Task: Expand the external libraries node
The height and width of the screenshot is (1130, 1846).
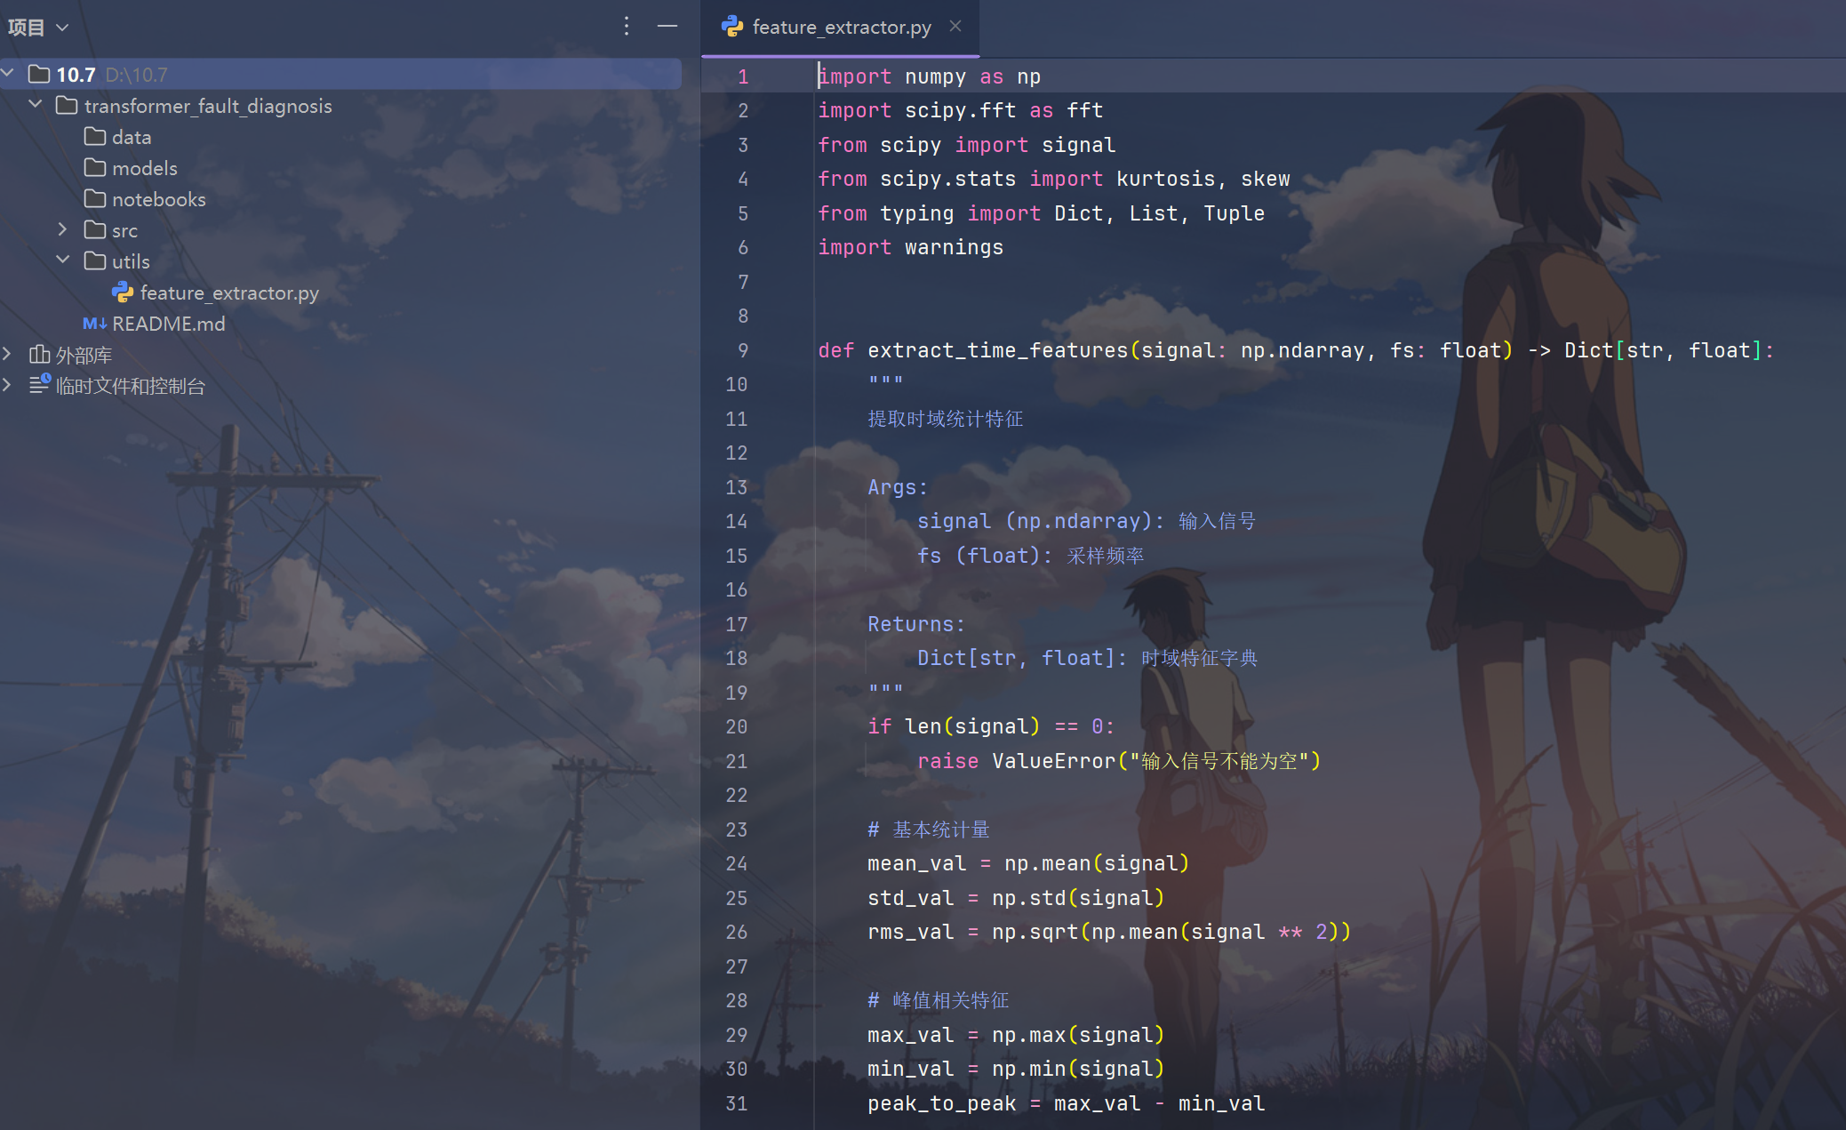Action: click(x=8, y=354)
